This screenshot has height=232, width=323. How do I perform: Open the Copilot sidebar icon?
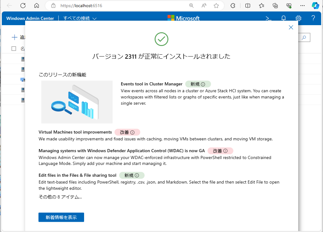click(x=315, y=6)
